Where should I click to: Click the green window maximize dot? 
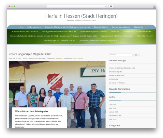coord(14,6)
